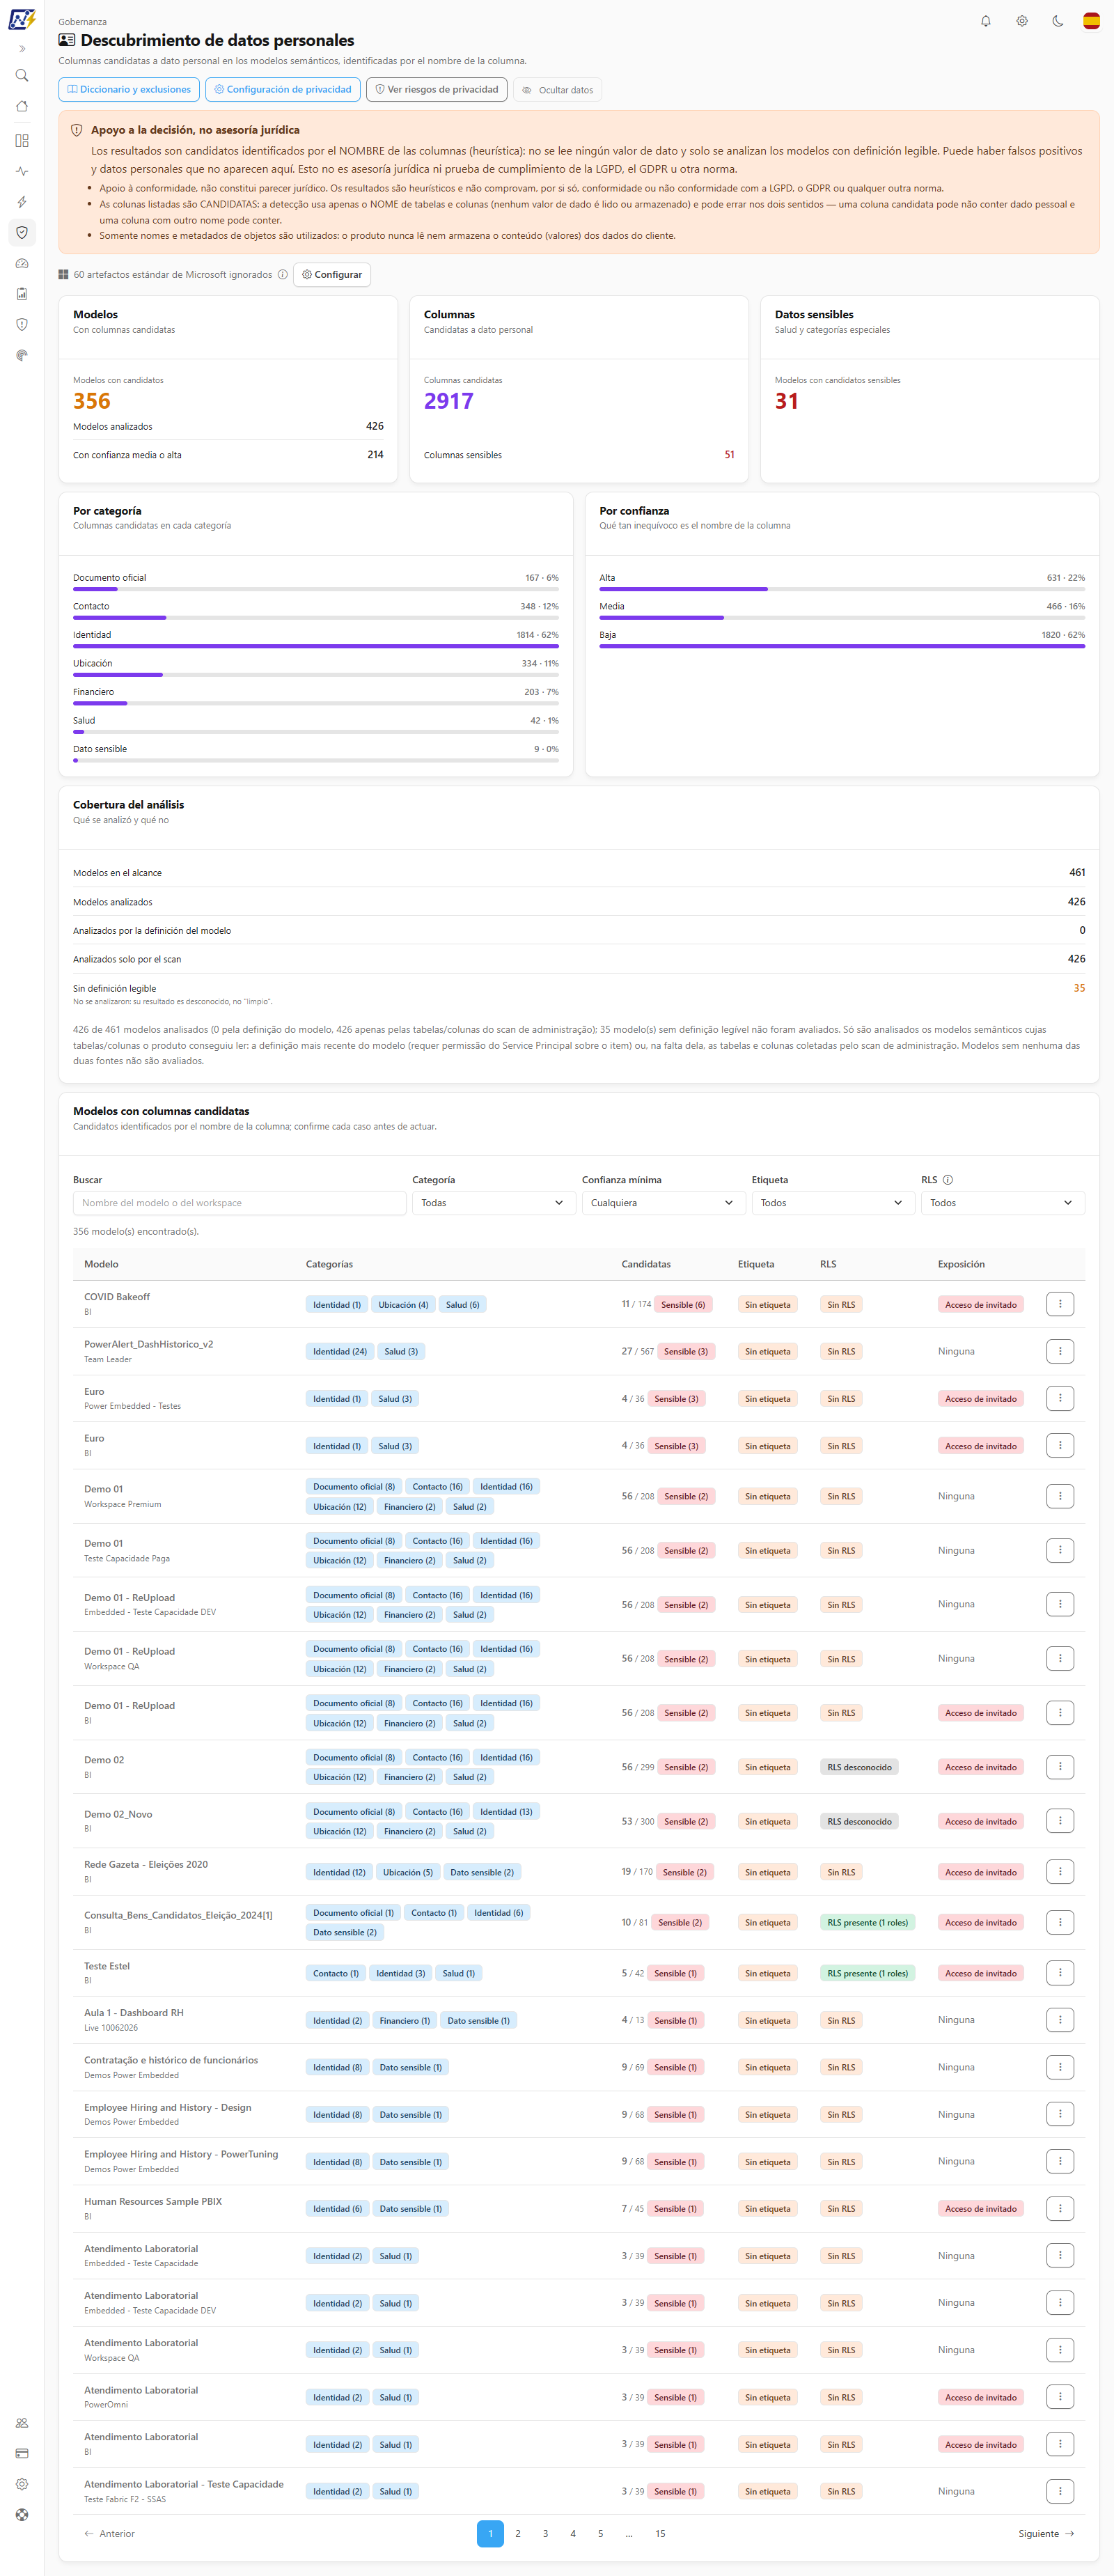Viewport: 1114px width, 2576px height.
Task: Open row menu for COVID Bakeoff
Action: coord(1060,1304)
